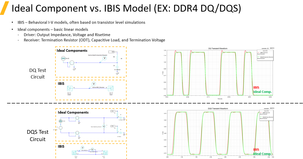Click the pulse source symbol in DQ circuit
Viewport: 303px width, 159px height.
click(x=64, y=59)
